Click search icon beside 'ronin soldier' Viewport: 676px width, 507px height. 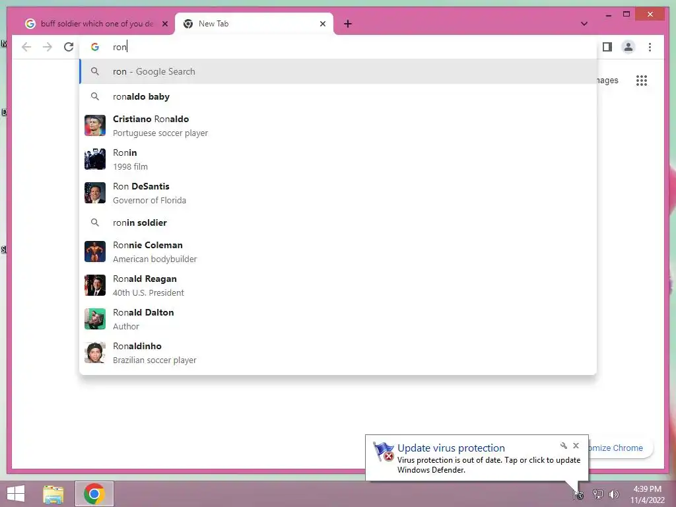pos(95,222)
